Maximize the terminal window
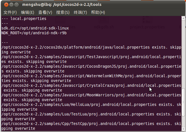186x132 pixels. [x=16, y=5]
